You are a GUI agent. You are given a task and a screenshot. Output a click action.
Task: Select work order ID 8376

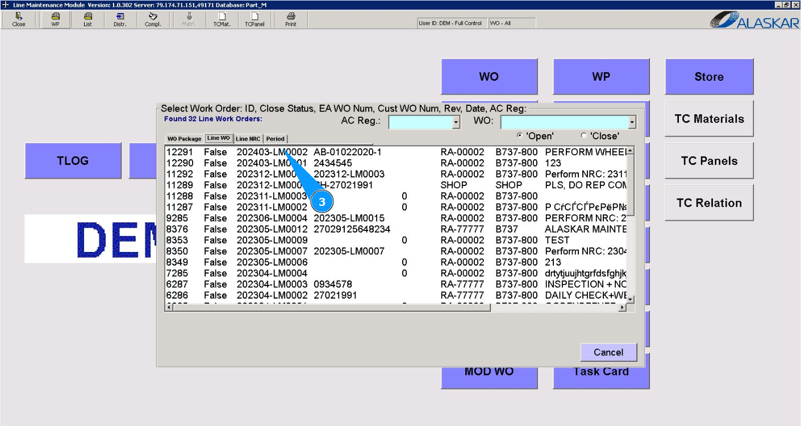tap(177, 229)
